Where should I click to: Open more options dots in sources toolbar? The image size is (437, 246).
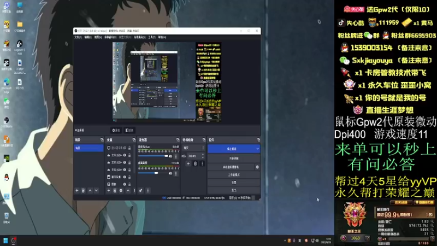click(134, 190)
